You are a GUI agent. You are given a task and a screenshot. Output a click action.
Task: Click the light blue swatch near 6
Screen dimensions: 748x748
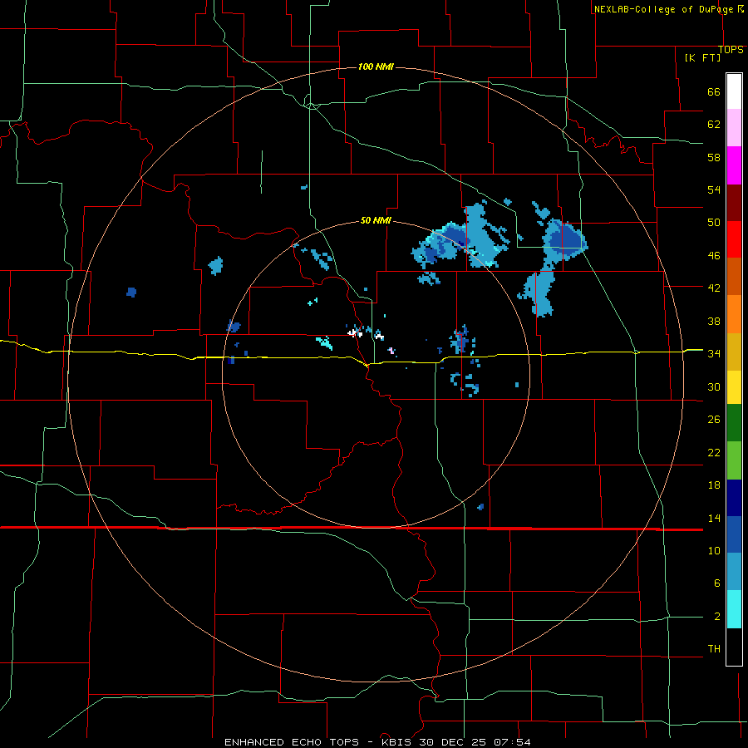tap(734, 572)
